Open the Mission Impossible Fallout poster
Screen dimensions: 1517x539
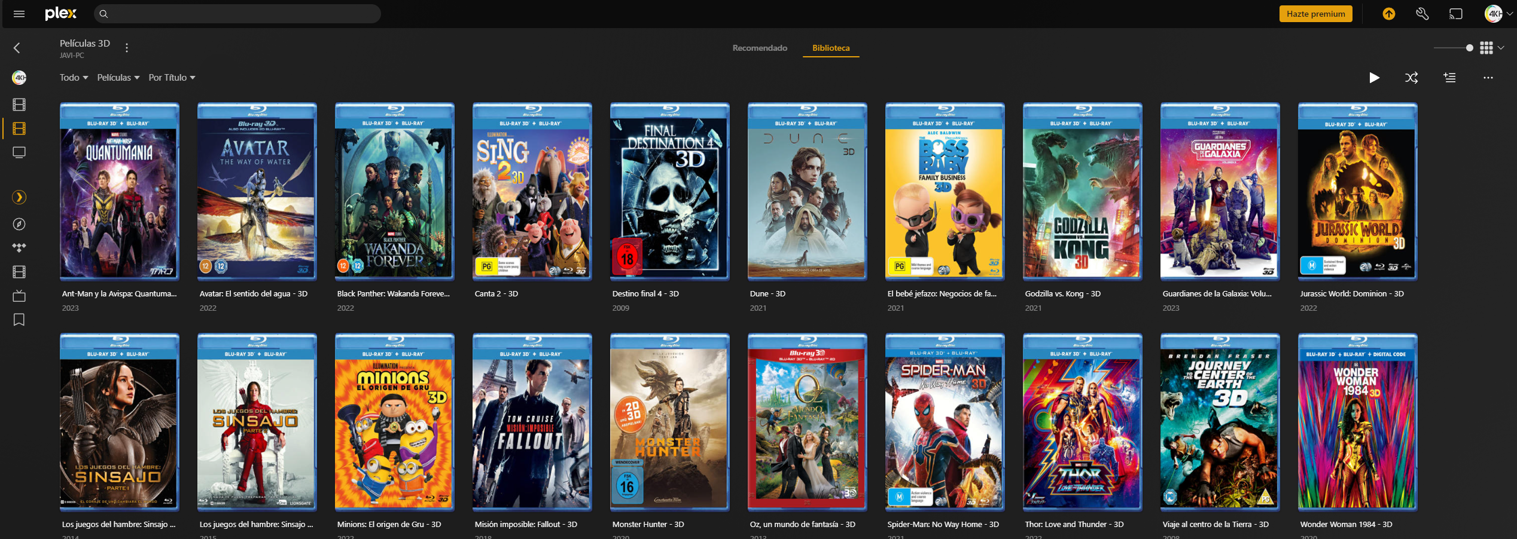point(532,422)
